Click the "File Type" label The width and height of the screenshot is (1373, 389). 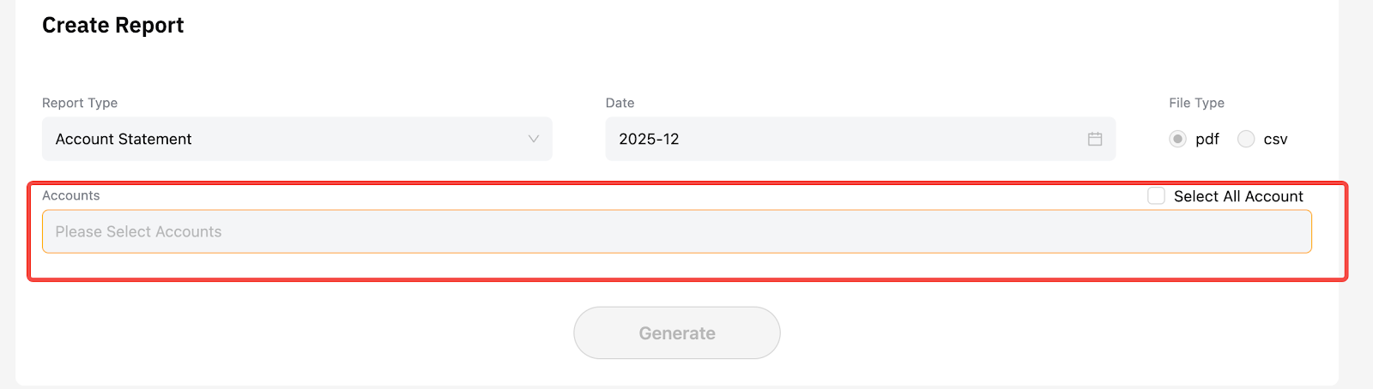[1196, 103]
